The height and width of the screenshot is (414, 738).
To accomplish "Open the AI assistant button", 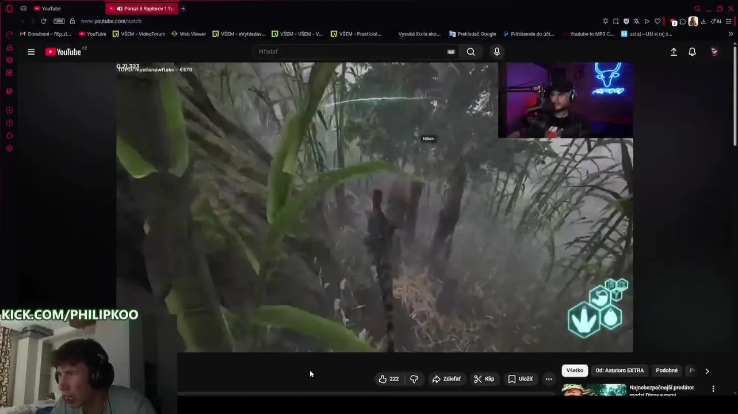I will (716, 21).
